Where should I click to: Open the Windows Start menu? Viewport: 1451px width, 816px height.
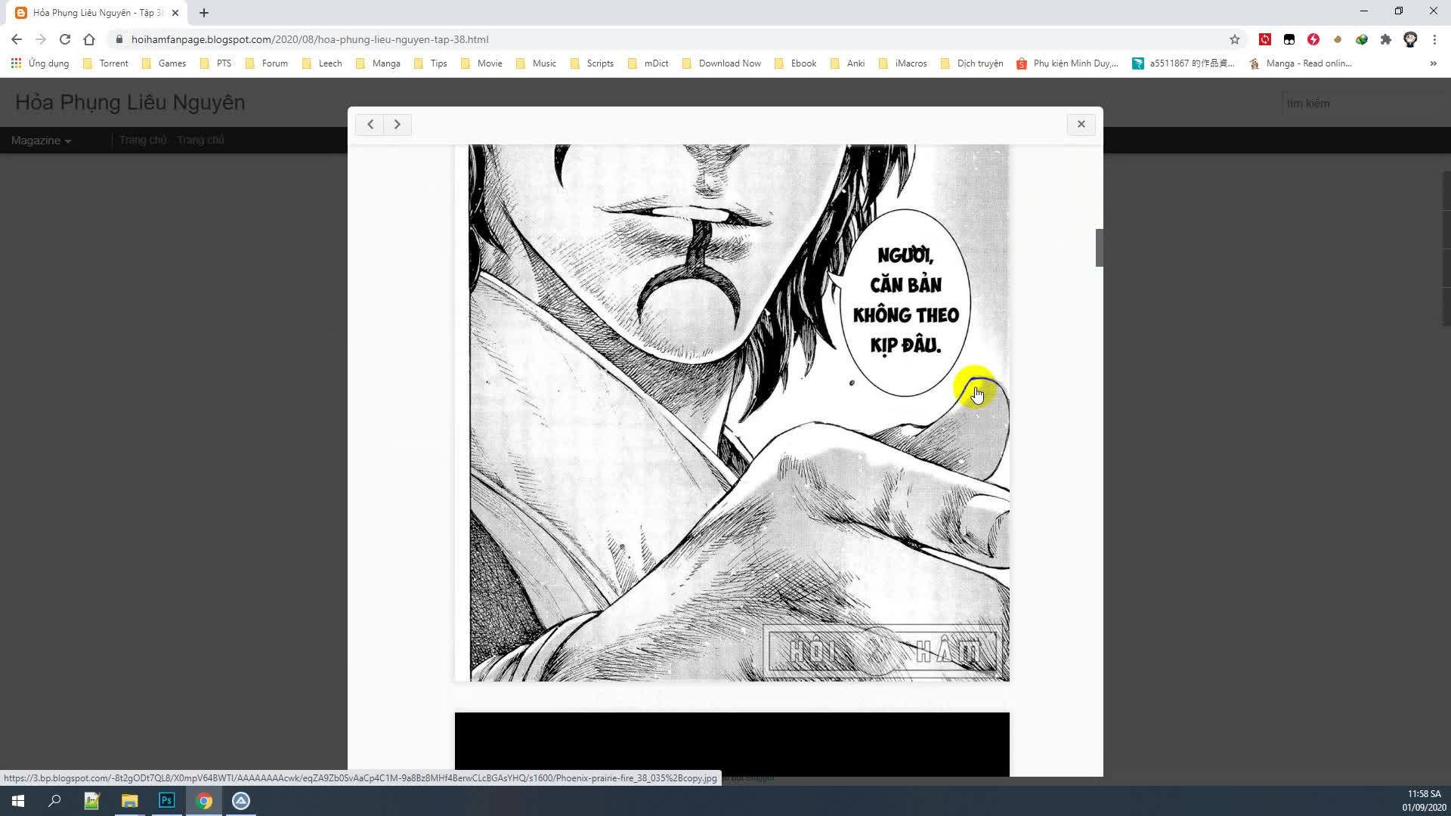coord(18,801)
